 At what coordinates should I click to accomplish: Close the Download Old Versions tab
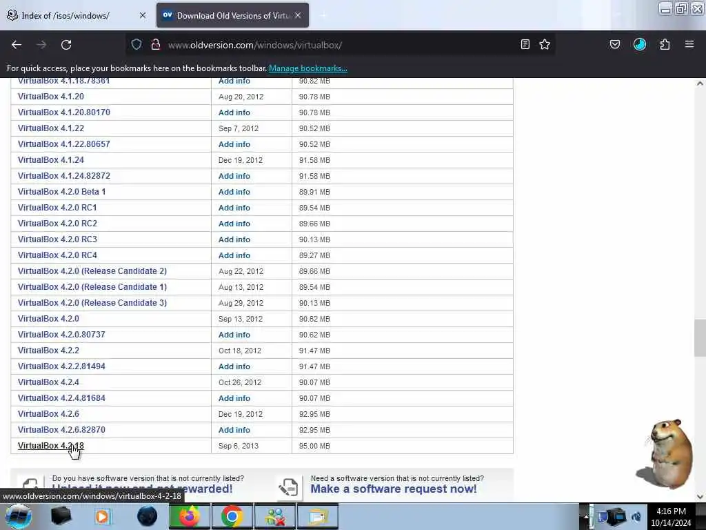[x=298, y=15]
